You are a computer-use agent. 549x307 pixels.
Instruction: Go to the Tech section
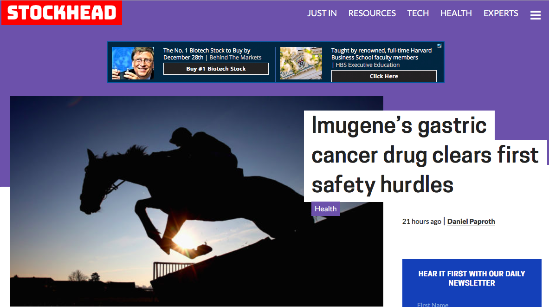point(418,13)
